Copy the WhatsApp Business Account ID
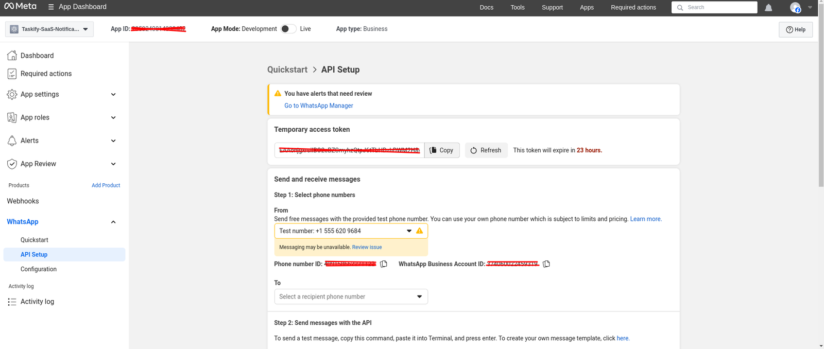824x349 pixels. tap(546, 264)
